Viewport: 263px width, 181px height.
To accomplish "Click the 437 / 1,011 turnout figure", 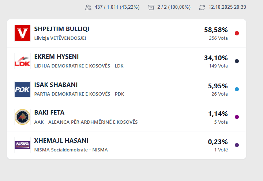I will 117,7.
